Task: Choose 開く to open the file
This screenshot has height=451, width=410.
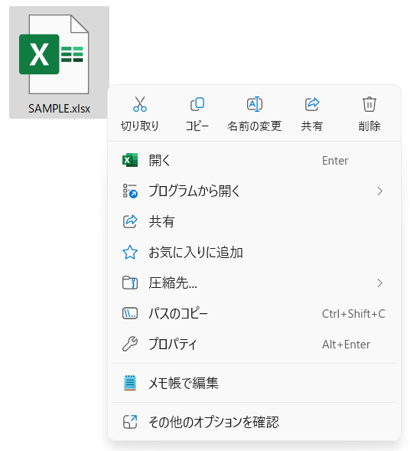Action: click(254, 161)
